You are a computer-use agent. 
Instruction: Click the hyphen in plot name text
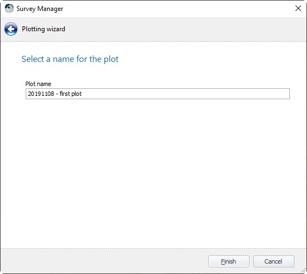point(57,94)
